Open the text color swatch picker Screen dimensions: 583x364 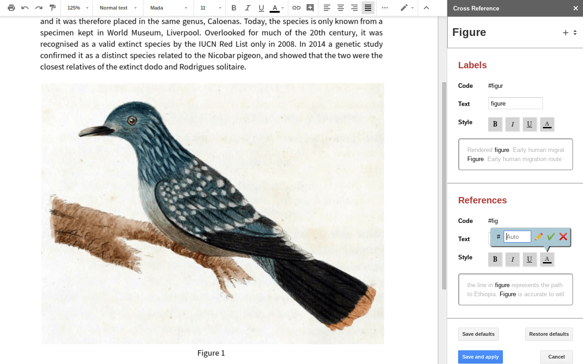pyautogui.click(x=275, y=8)
